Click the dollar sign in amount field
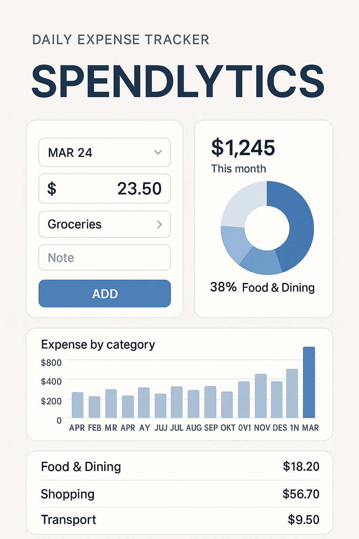Screen dimensions: 359x539 point(52,189)
